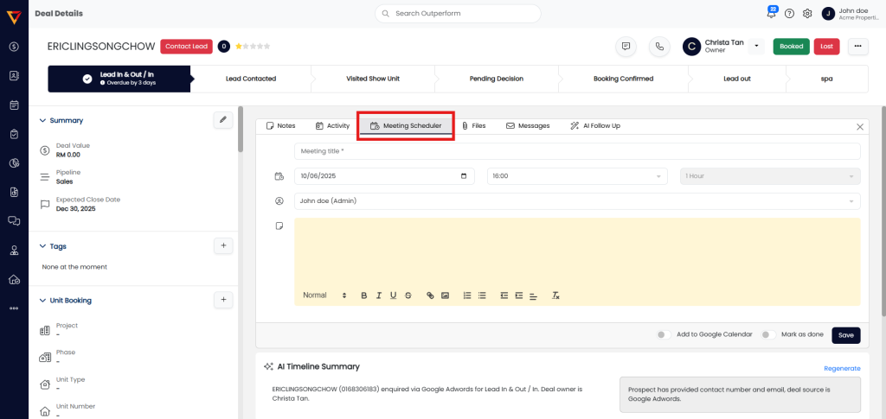Open the tasks clipboard icon in sidebar
886x419 pixels.
(x=14, y=134)
